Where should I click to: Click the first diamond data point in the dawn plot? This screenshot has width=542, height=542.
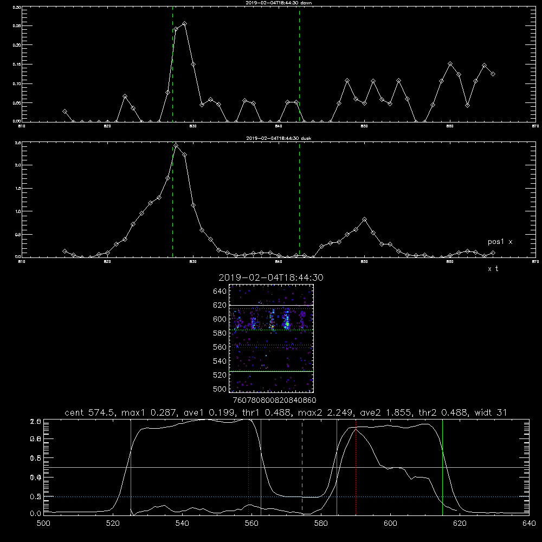[64, 112]
